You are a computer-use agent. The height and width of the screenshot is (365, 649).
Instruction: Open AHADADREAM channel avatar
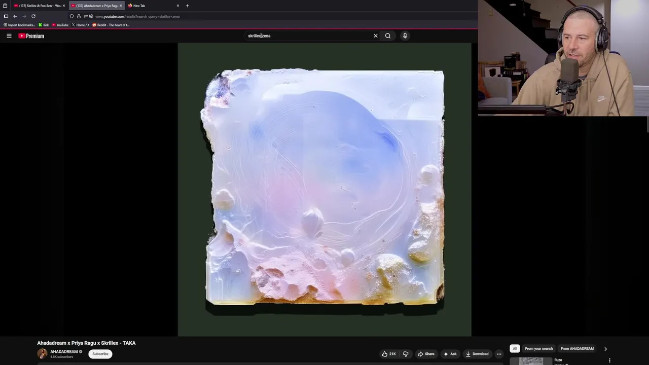click(x=42, y=354)
